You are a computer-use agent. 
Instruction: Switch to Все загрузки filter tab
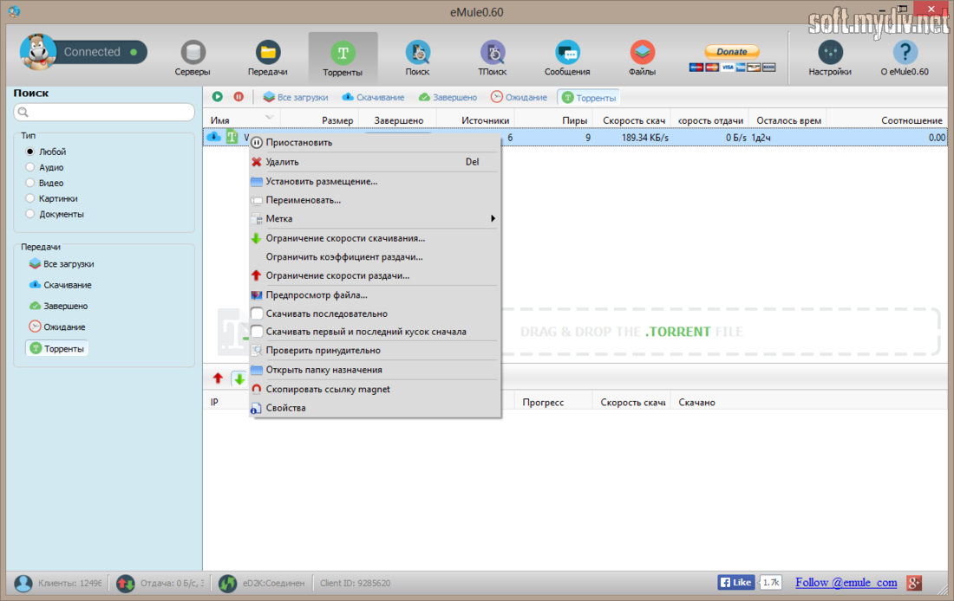tap(295, 97)
